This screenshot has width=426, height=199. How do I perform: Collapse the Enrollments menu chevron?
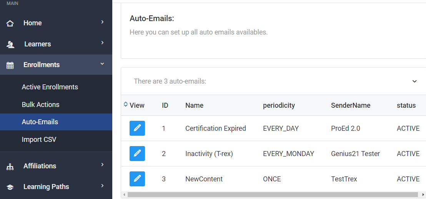[x=102, y=64]
